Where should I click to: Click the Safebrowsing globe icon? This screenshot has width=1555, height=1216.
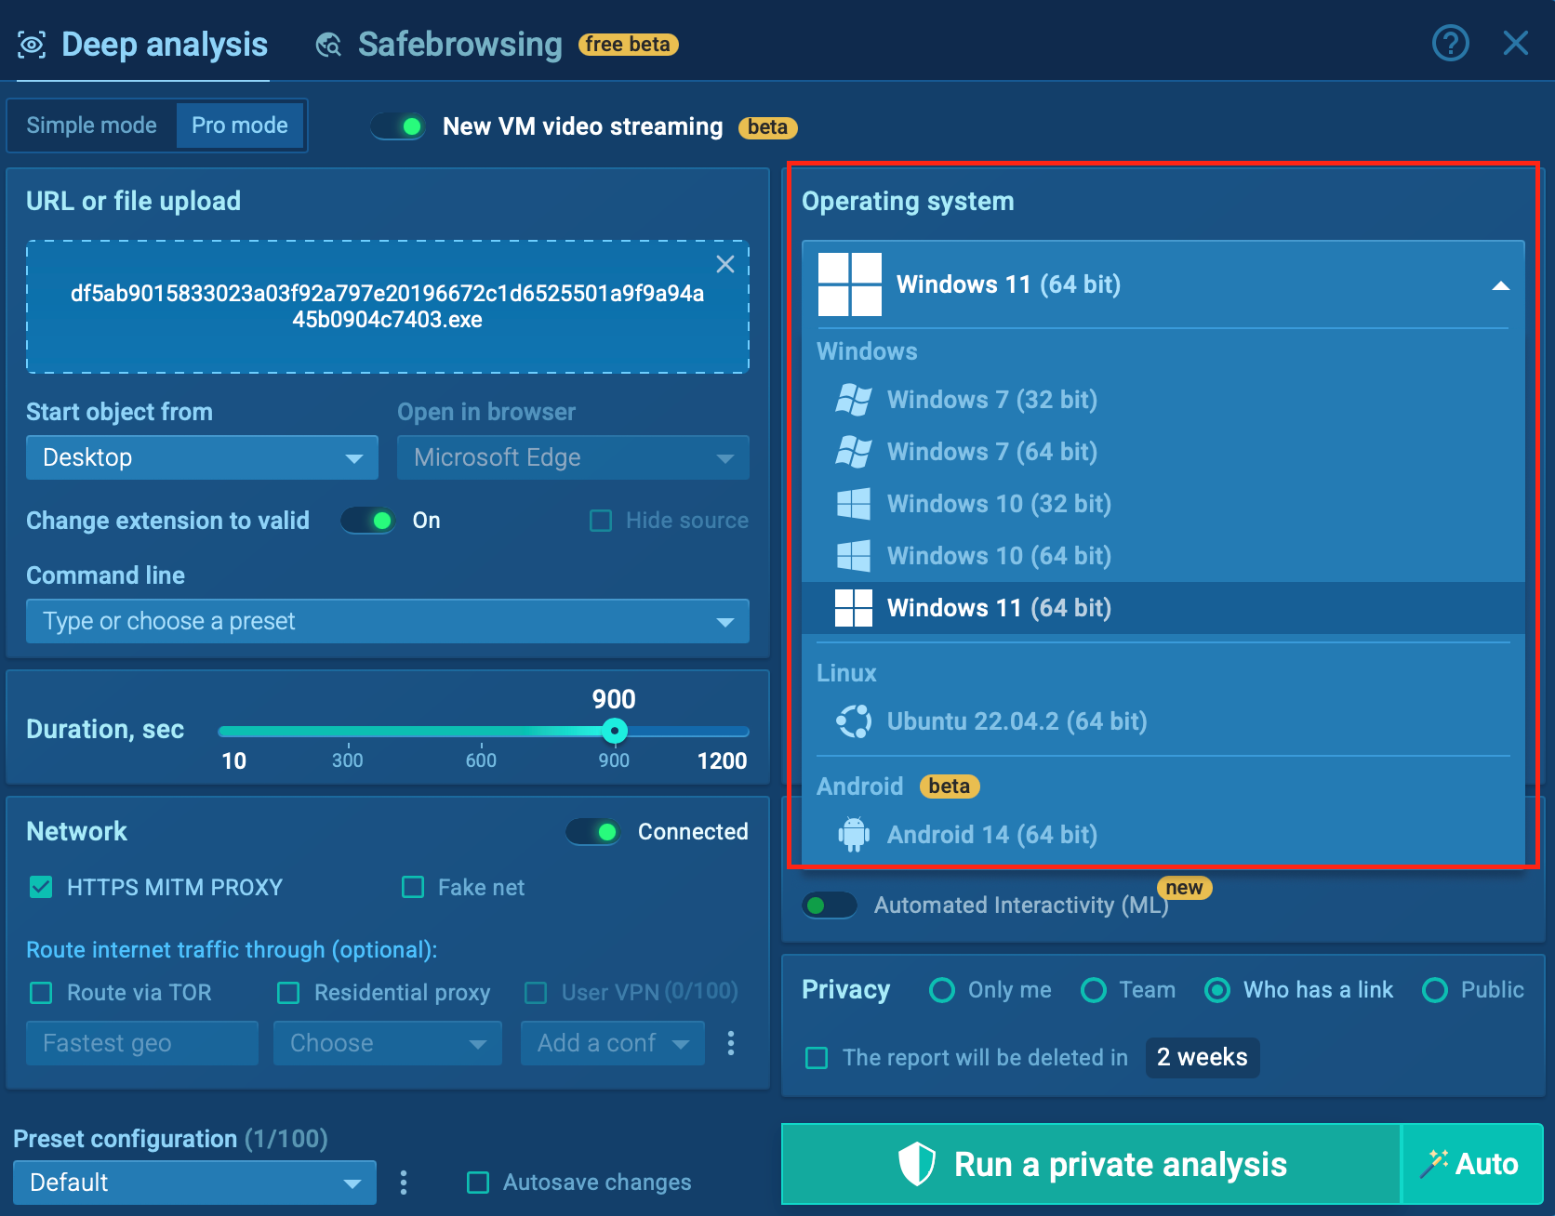[x=328, y=45]
